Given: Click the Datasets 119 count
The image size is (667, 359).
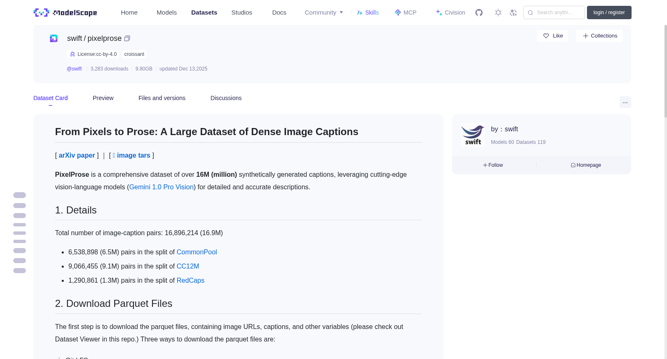Looking at the screenshot, I should click(x=531, y=142).
